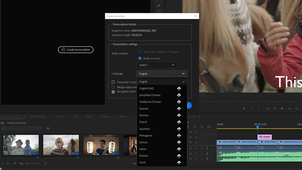The width and height of the screenshot is (302, 170).
Task: Collapse the Language dropdown showing English
Action: [x=162, y=74]
